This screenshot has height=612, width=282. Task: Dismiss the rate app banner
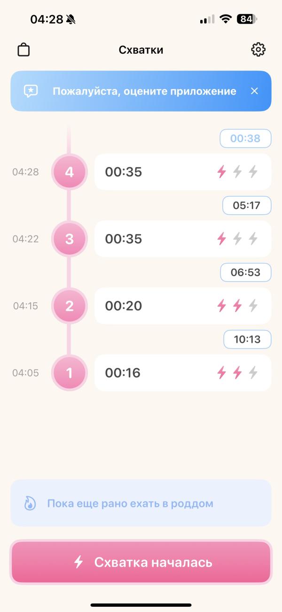(254, 91)
